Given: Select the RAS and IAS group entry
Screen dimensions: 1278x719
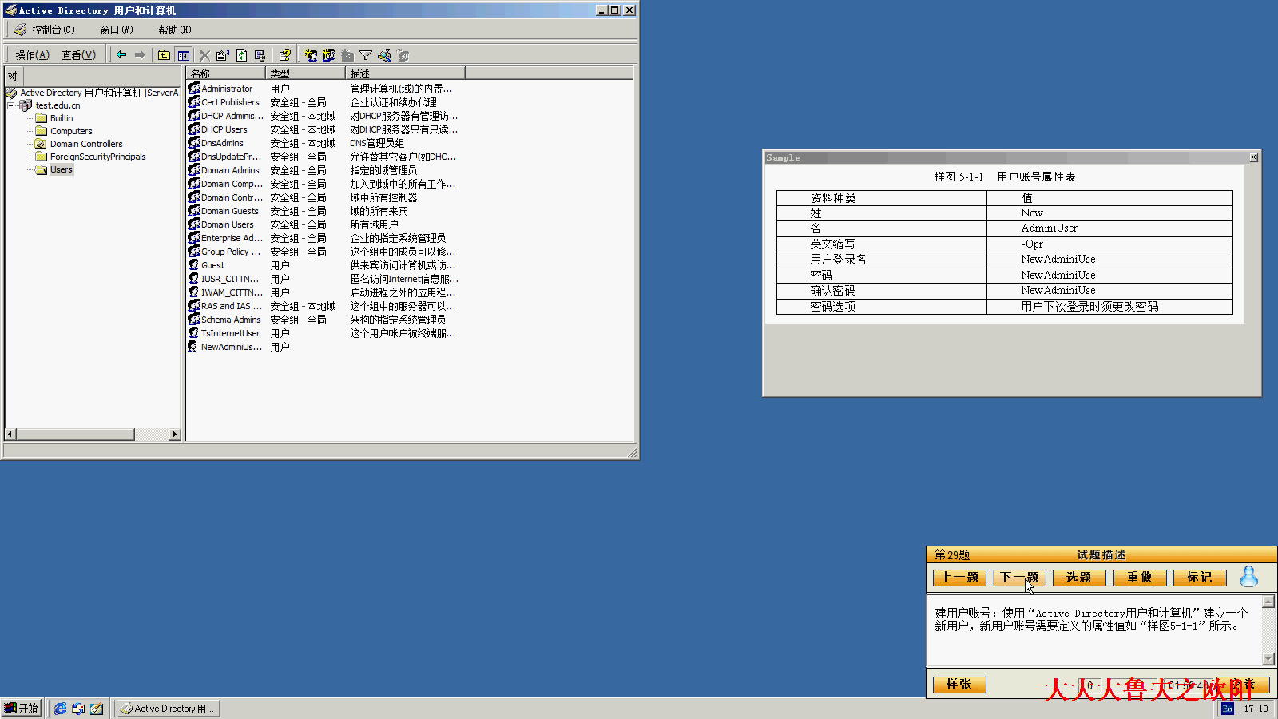Looking at the screenshot, I should tap(231, 306).
